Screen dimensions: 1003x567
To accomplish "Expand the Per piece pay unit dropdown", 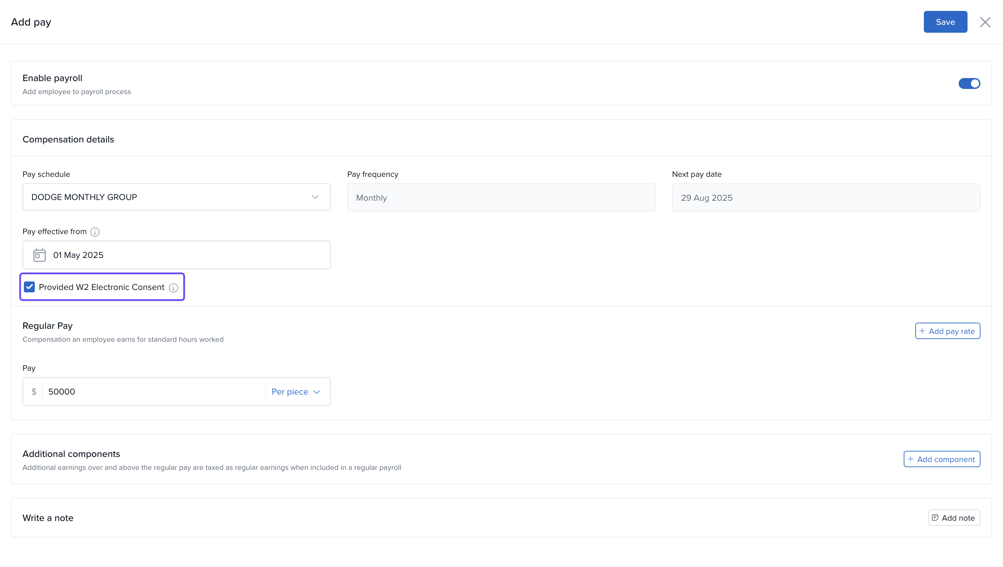I will coord(296,392).
